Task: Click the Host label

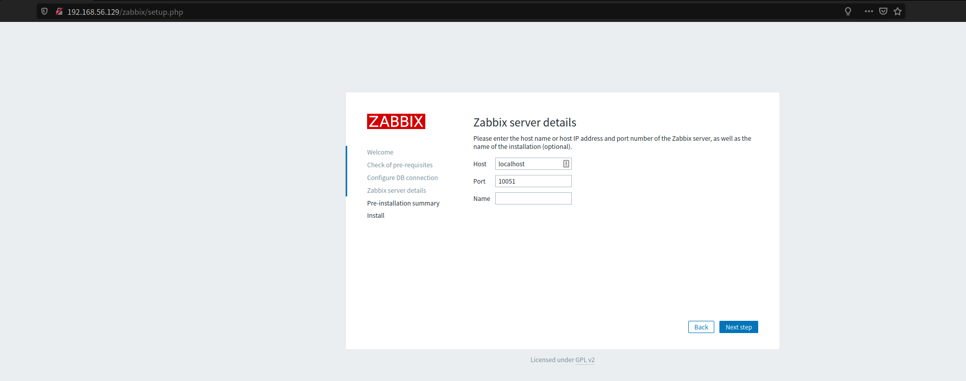Action: [480, 164]
